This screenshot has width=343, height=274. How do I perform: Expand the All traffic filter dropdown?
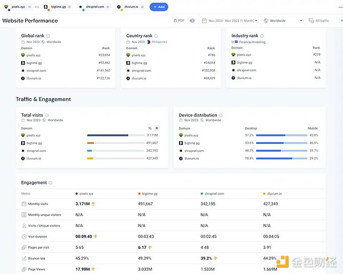pyautogui.click(x=326, y=21)
